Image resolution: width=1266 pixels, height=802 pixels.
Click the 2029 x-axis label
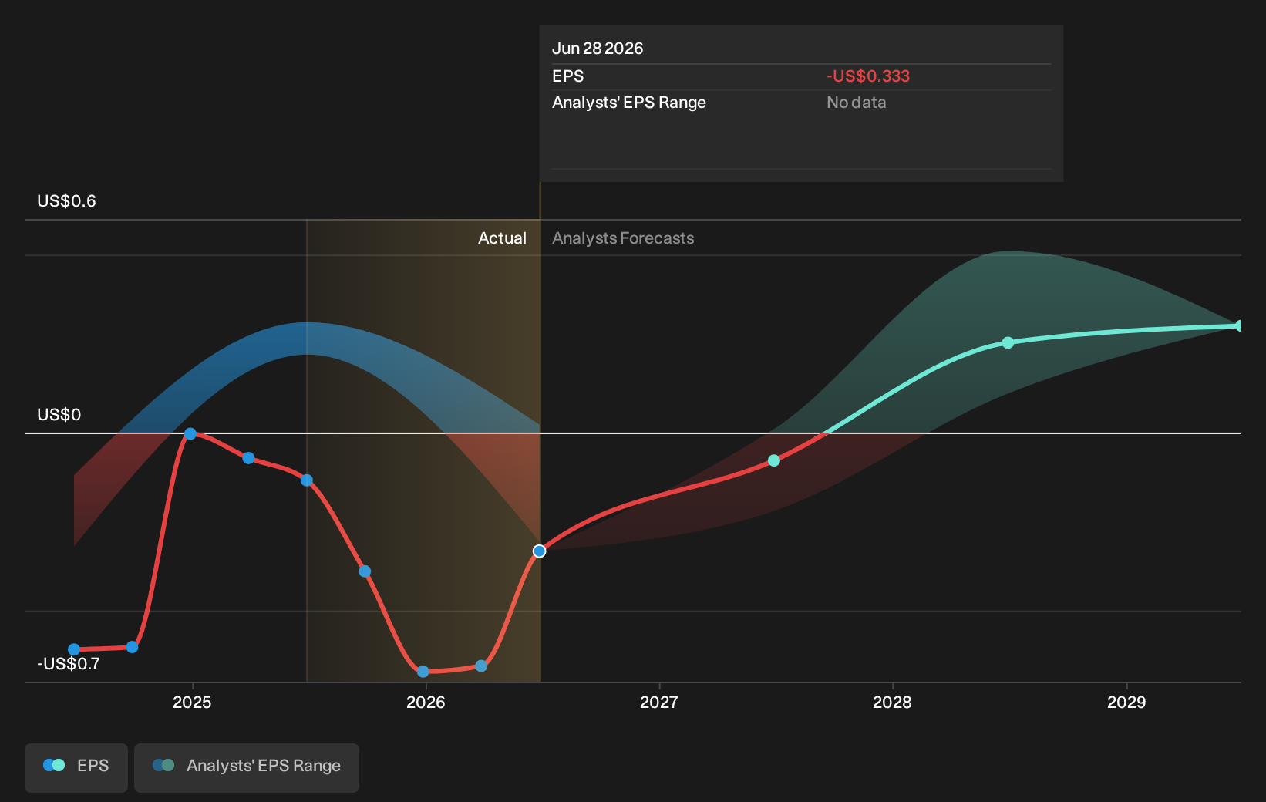coord(1126,703)
